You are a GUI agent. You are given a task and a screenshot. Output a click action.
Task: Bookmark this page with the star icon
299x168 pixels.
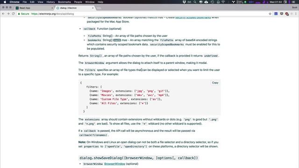pos(270,14)
